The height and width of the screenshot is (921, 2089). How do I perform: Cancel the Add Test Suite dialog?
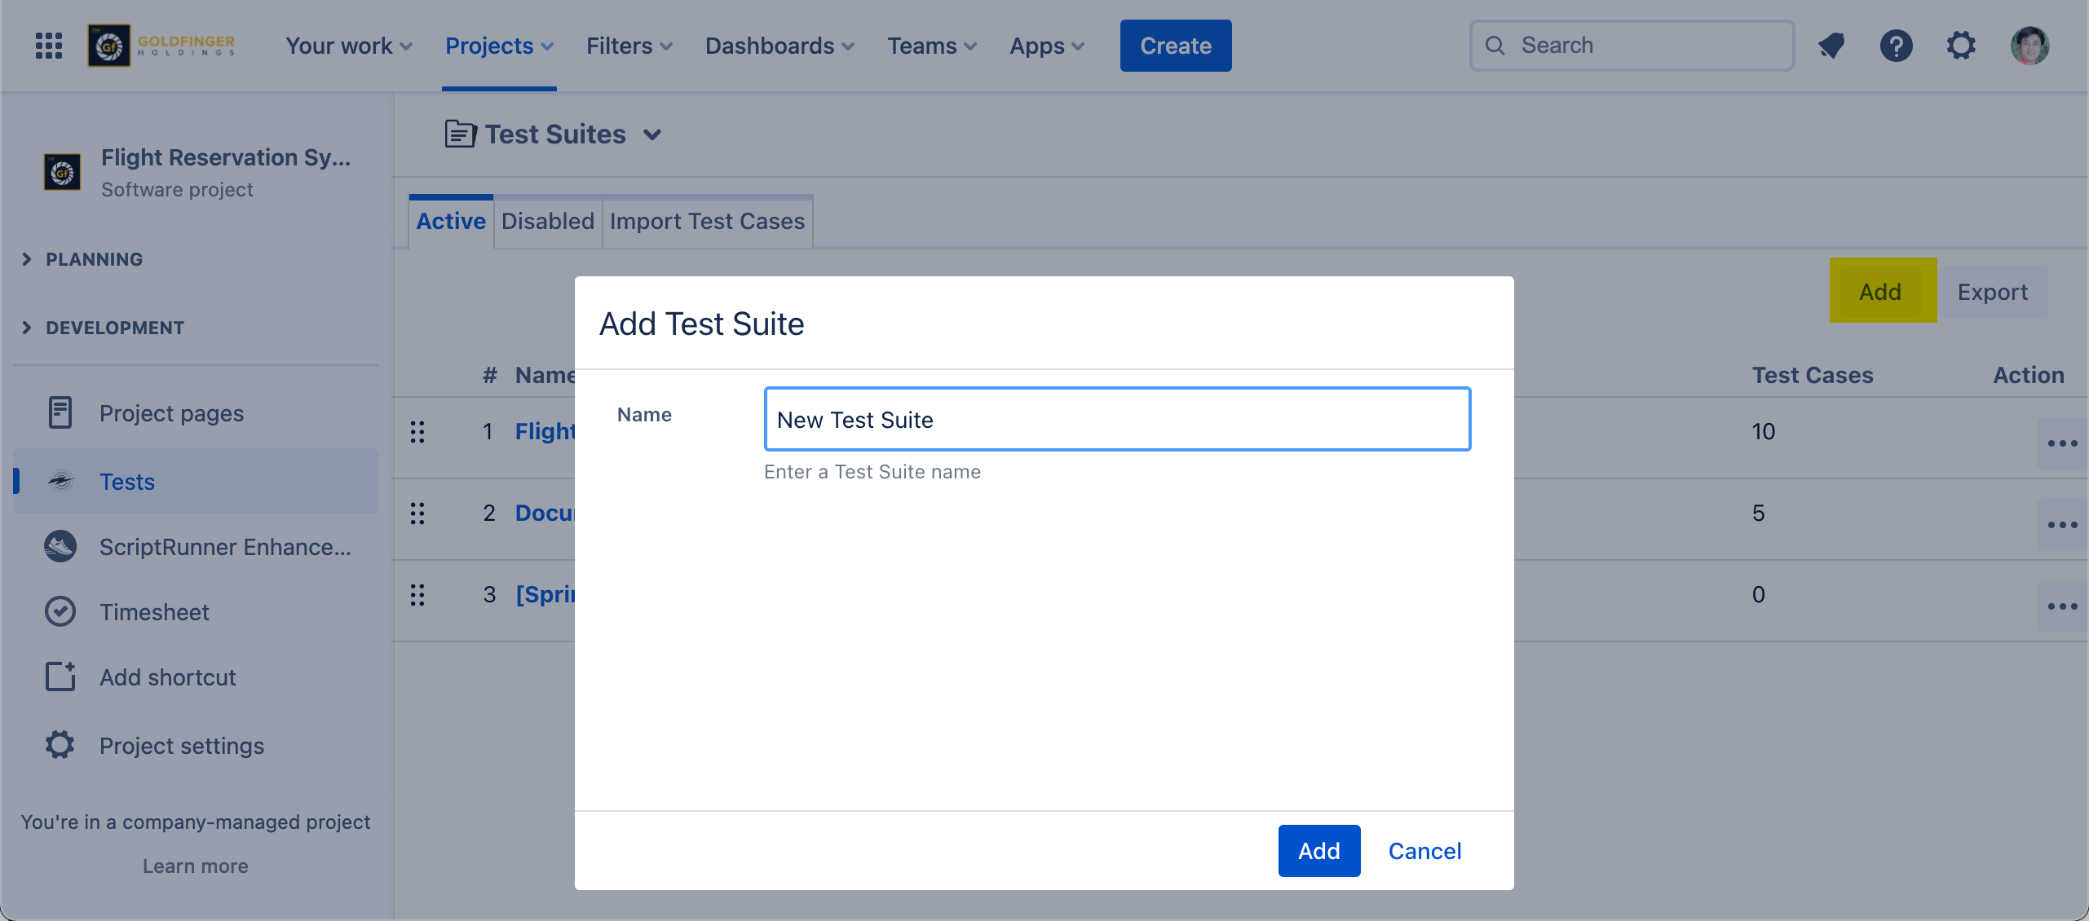pos(1424,851)
